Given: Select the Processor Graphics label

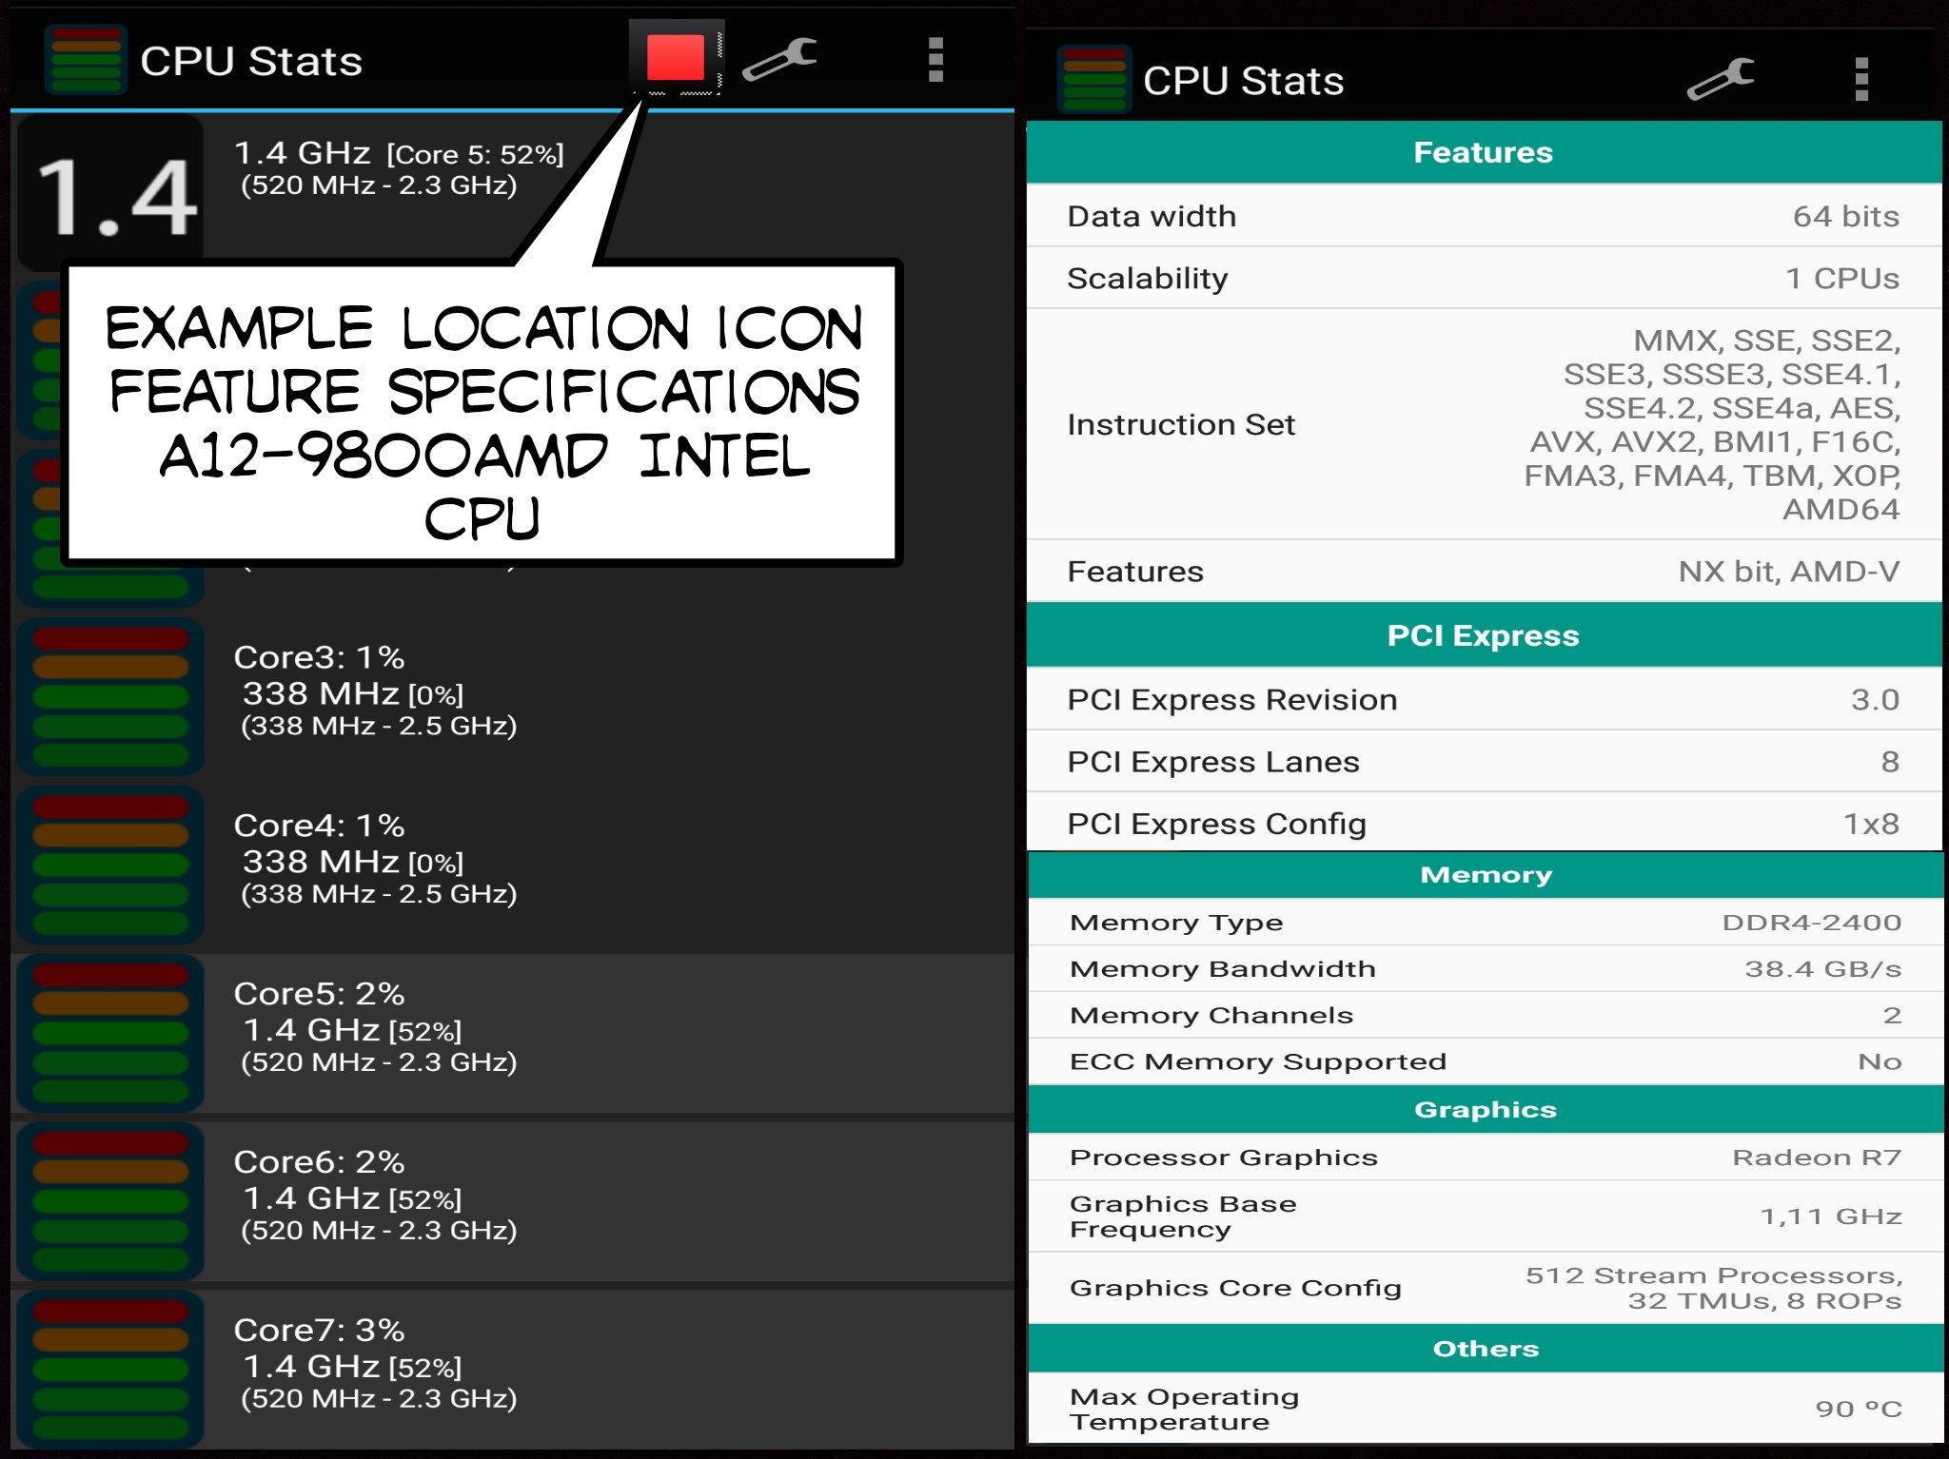Looking at the screenshot, I should [x=1224, y=1157].
